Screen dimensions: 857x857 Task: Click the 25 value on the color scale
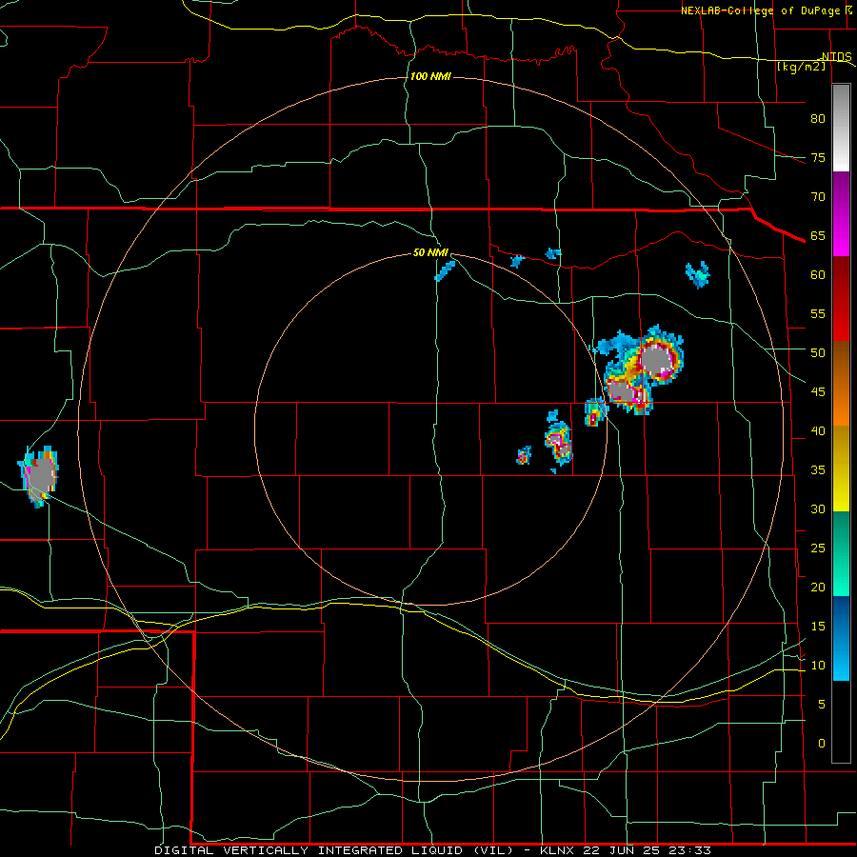[818, 548]
